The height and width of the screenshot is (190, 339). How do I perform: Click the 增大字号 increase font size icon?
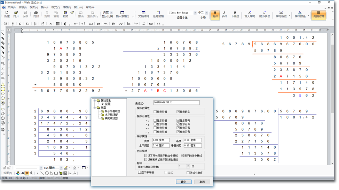(x=250, y=14)
